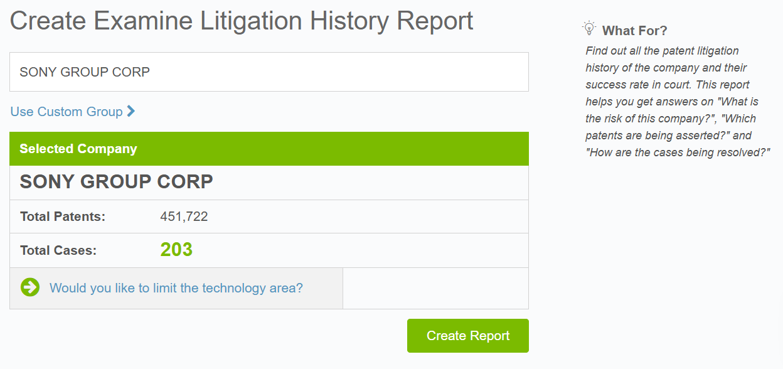Click the lightbulb icon beside What For

(589, 28)
